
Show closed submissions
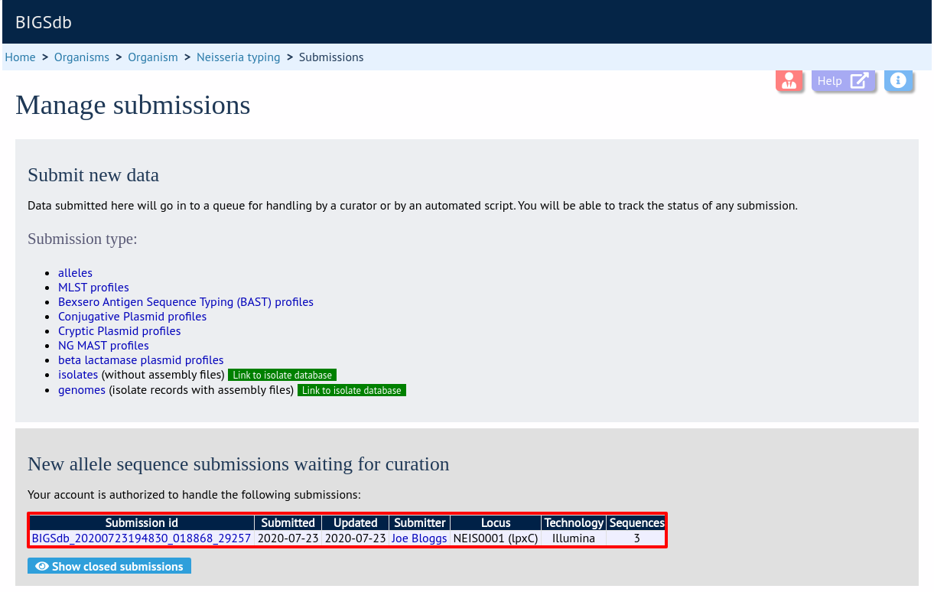(x=109, y=567)
